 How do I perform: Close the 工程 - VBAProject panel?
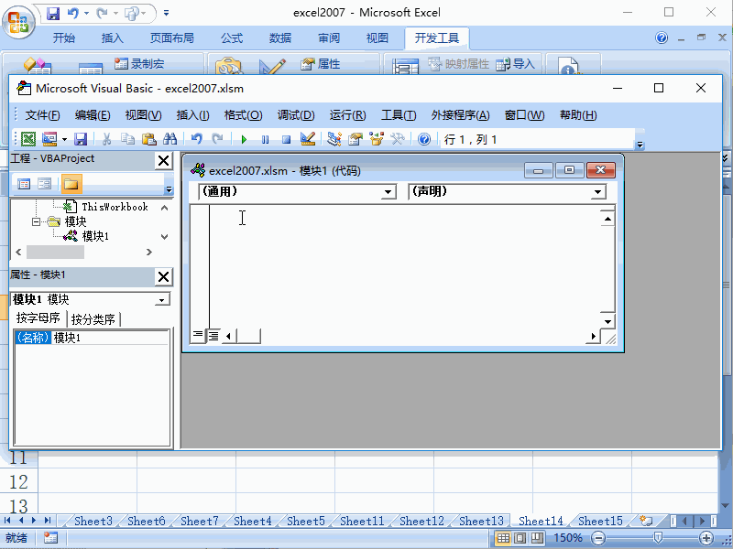[x=164, y=161]
